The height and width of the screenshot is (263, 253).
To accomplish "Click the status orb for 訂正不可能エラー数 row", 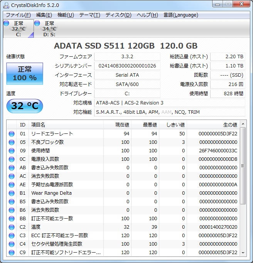I will pyautogui.click(x=12, y=219).
